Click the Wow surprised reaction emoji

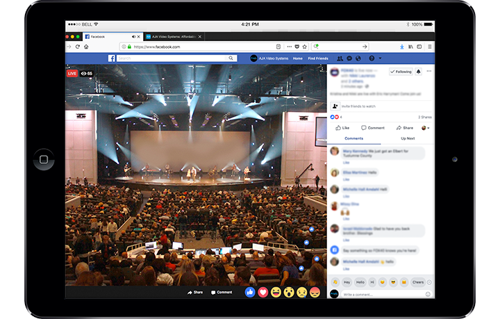[x=289, y=292]
